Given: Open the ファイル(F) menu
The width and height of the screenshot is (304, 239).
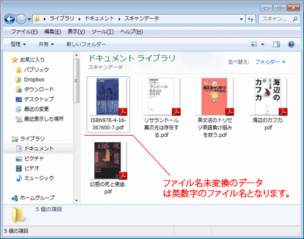Looking at the screenshot, I should tap(24, 32).
